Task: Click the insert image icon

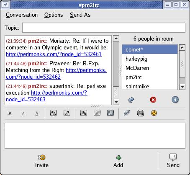Action: [140, 113]
